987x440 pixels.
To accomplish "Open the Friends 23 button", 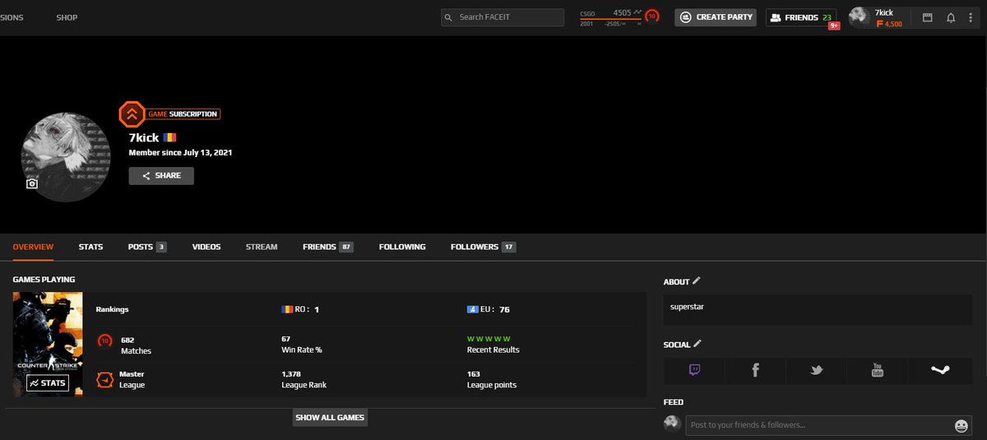I will [801, 17].
